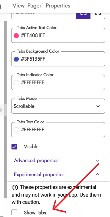110x217 pixels.
Task: Expand the Advanced properties section
Action: coord(58,161)
